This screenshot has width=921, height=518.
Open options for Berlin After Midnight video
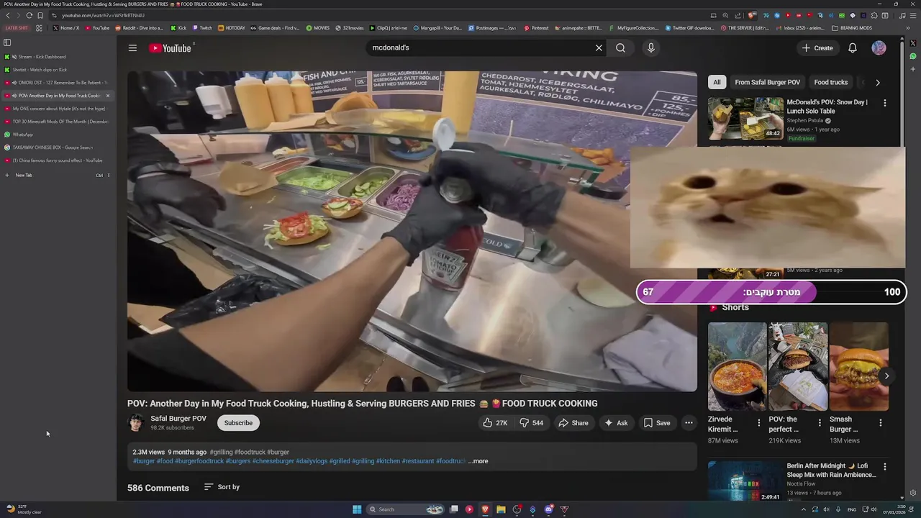[x=884, y=467]
